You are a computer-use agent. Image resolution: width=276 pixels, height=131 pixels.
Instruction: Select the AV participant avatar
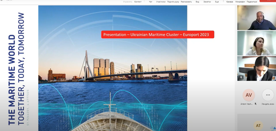pos(248,95)
